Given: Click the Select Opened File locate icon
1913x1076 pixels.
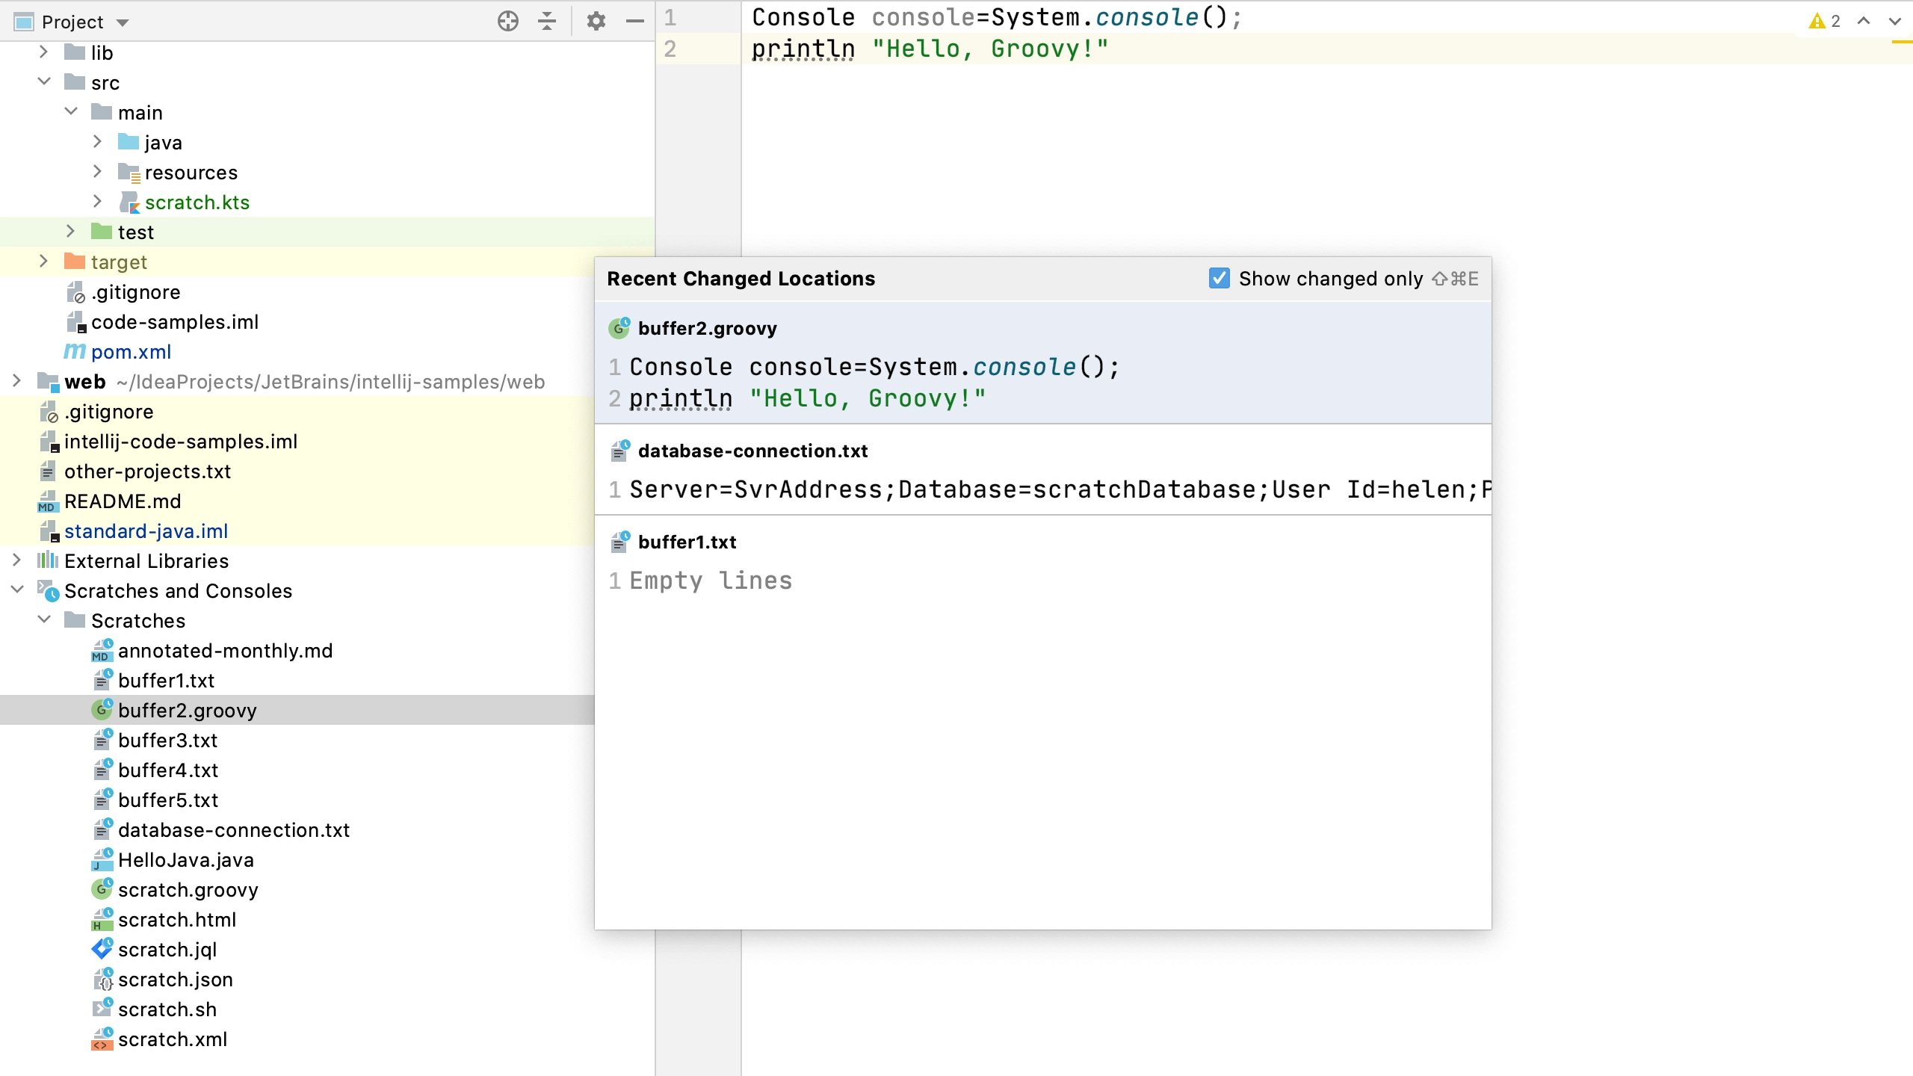Looking at the screenshot, I should pyautogui.click(x=508, y=21).
